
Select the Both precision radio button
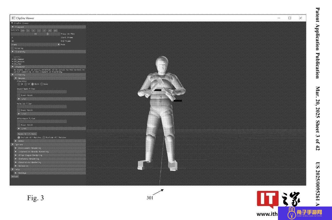click(x=33, y=84)
